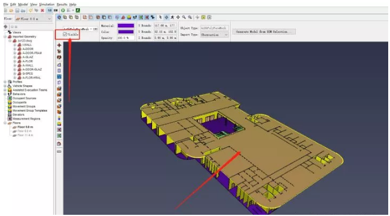Toggle the Visible checkbox
The height and width of the screenshot is (216, 390).
click(65, 35)
